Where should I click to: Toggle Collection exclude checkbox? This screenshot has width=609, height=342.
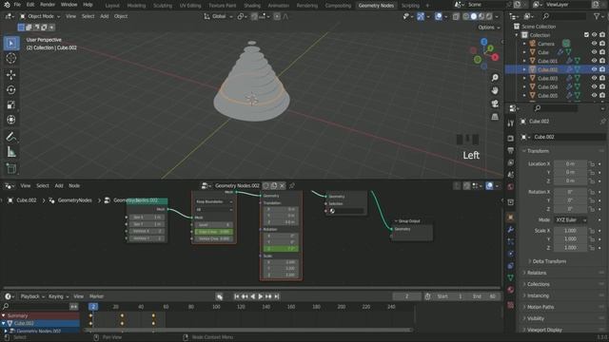click(586, 35)
